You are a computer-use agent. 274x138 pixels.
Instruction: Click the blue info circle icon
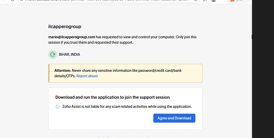pos(57,107)
